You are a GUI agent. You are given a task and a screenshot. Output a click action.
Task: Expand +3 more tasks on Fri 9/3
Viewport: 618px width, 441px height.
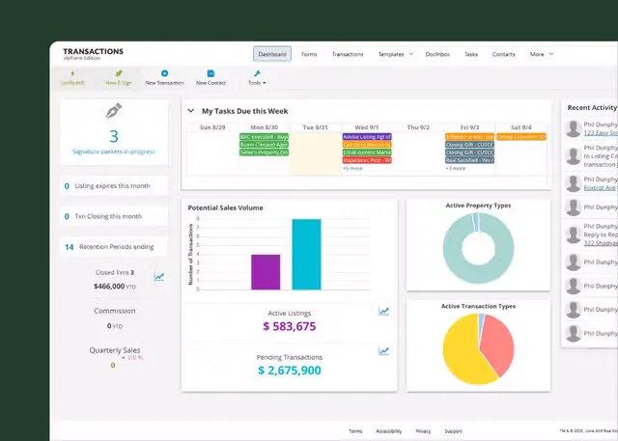[x=456, y=168]
